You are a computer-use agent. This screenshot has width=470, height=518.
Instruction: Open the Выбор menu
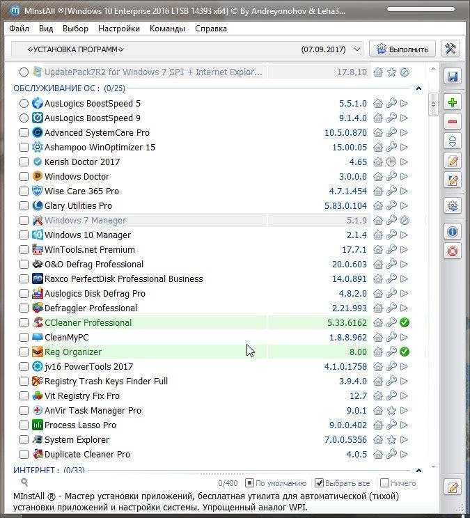click(x=75, y=29)
